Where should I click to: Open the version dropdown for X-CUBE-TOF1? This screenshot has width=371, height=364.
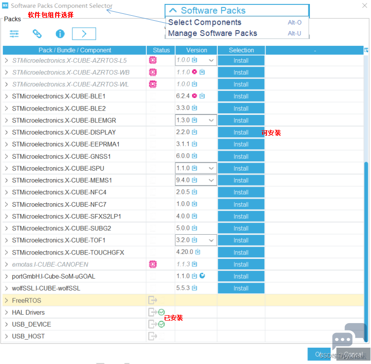(211, 240)
